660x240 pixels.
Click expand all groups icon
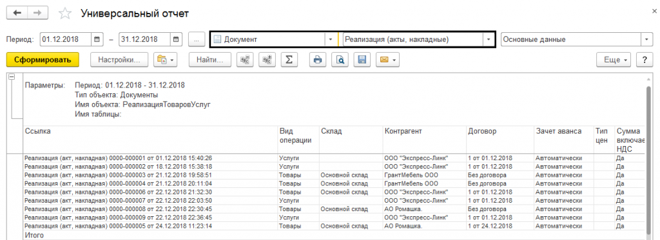click(x=267, y=60)
